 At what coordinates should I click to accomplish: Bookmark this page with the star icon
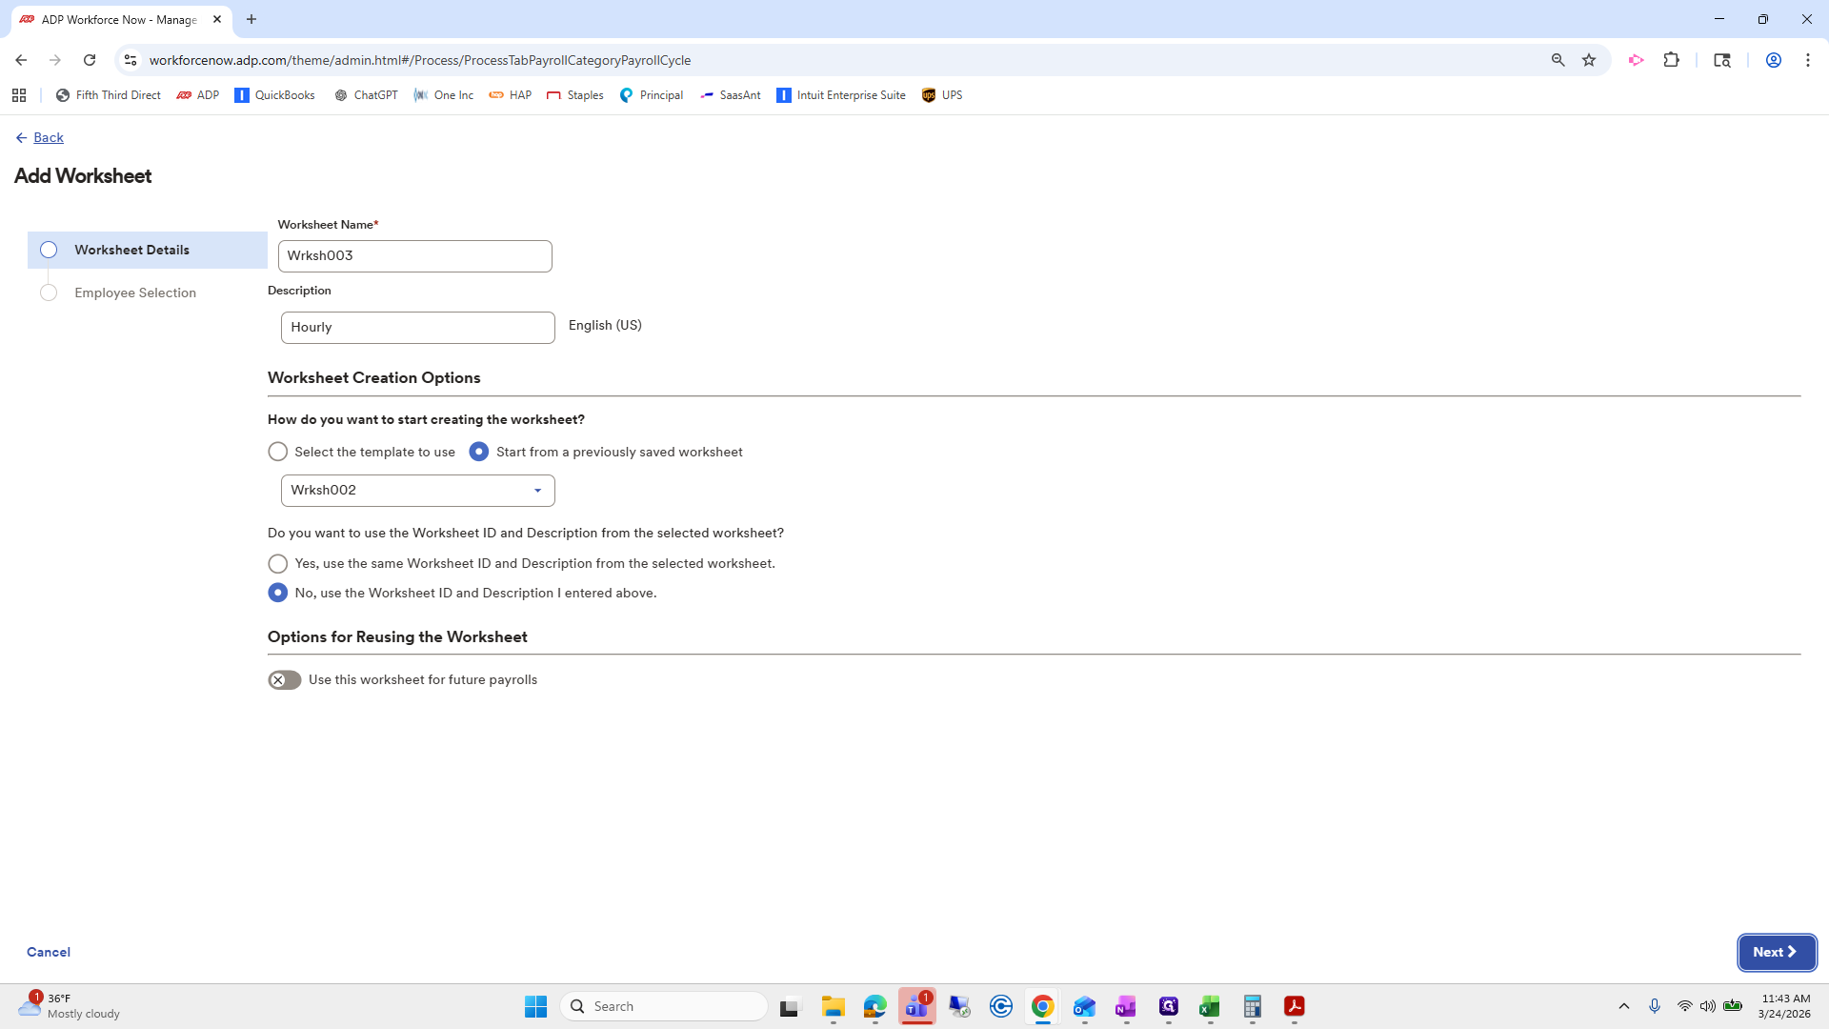(x=1588, y=59)
